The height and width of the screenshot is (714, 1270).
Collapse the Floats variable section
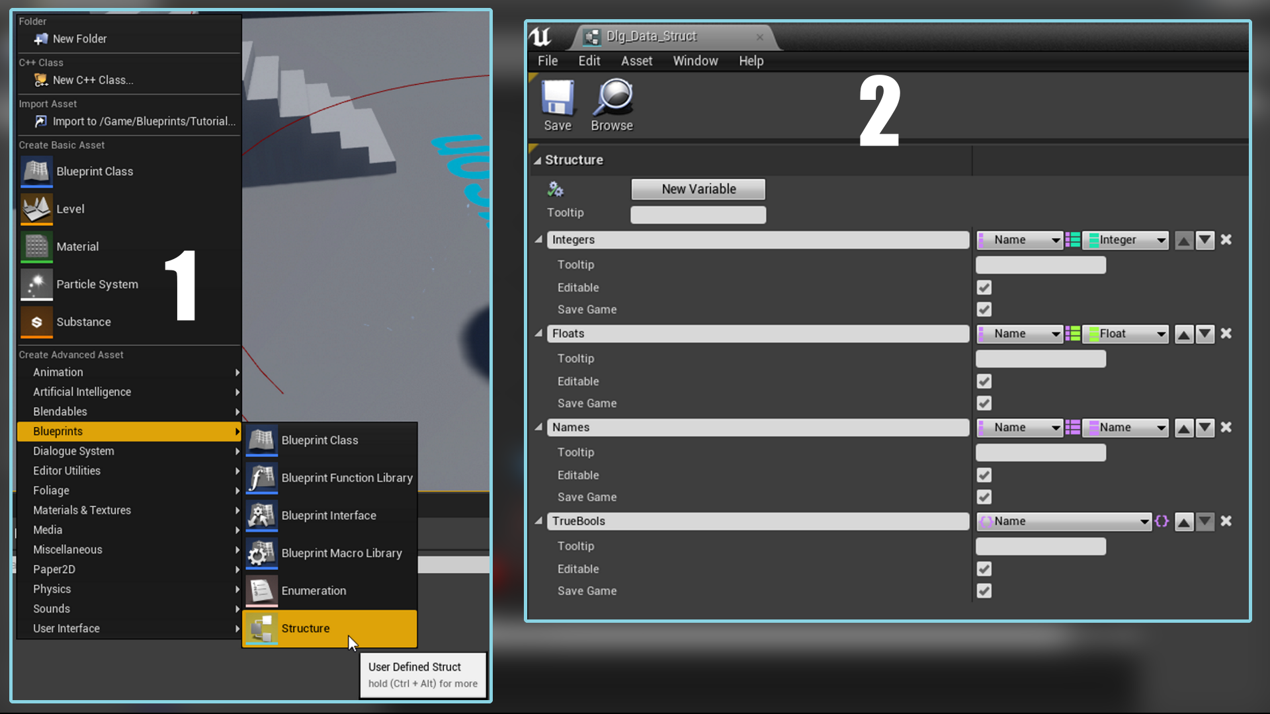click(540, 333)
